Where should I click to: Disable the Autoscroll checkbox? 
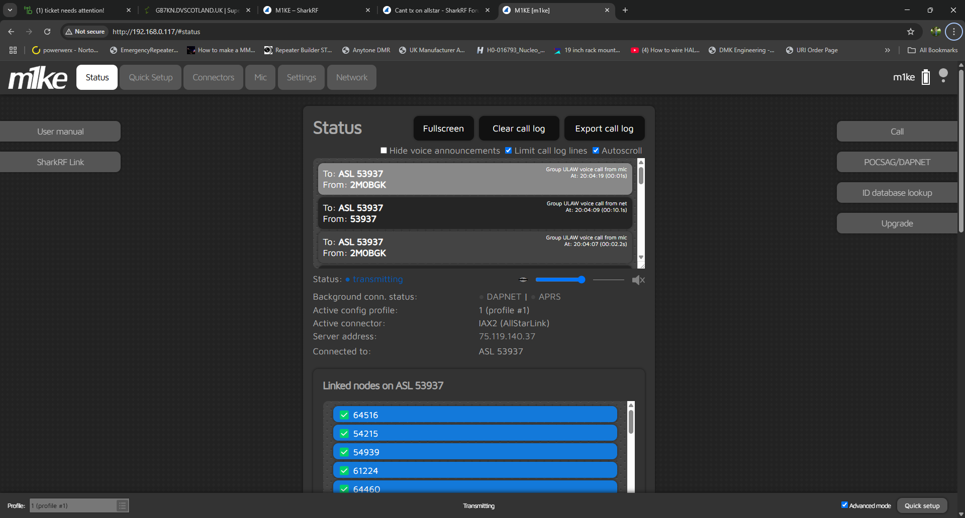(x=596, y=151)
